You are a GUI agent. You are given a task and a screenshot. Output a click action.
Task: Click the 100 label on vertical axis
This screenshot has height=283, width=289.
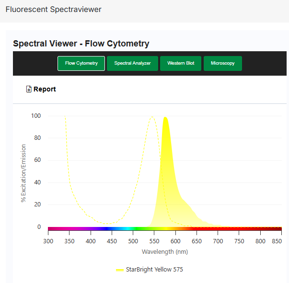tap(35, 116)
